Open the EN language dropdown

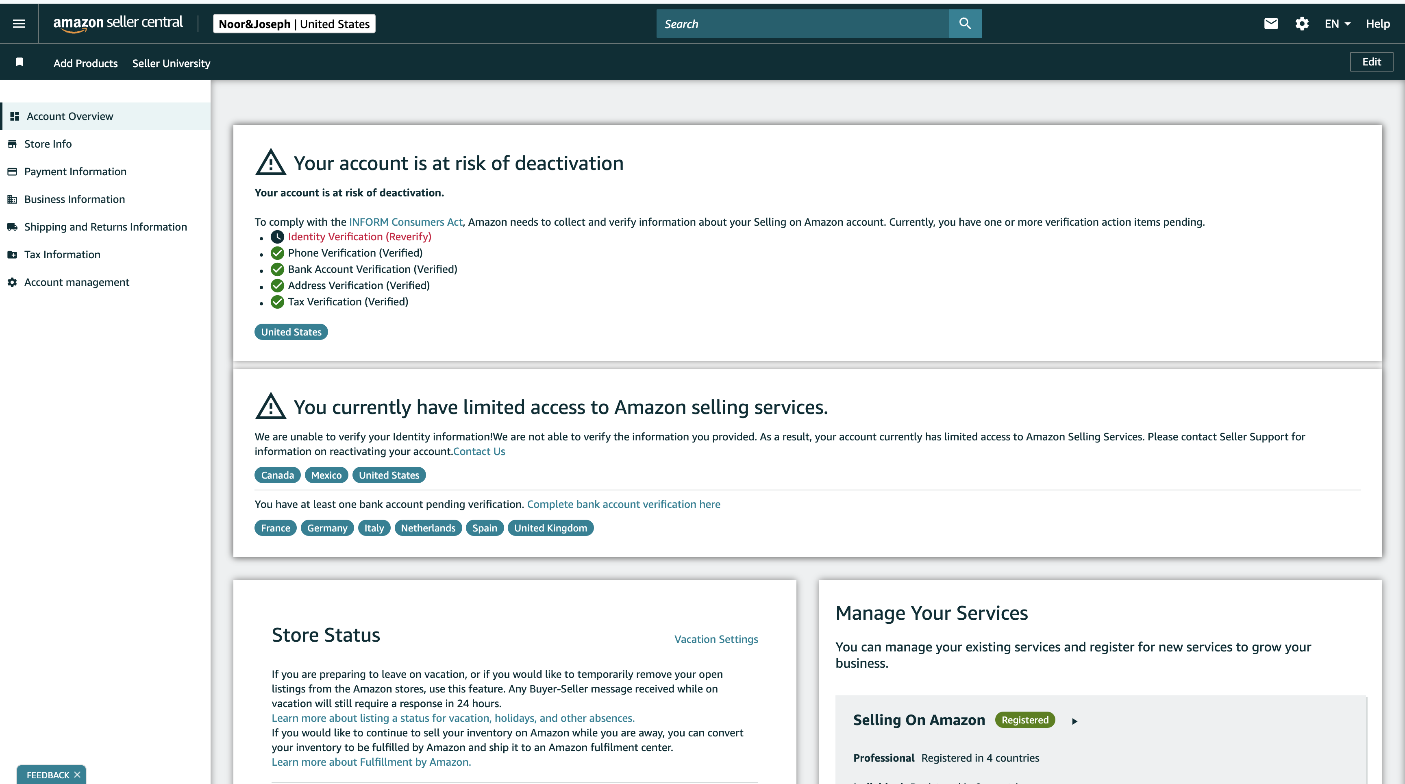coord(1338,24)
